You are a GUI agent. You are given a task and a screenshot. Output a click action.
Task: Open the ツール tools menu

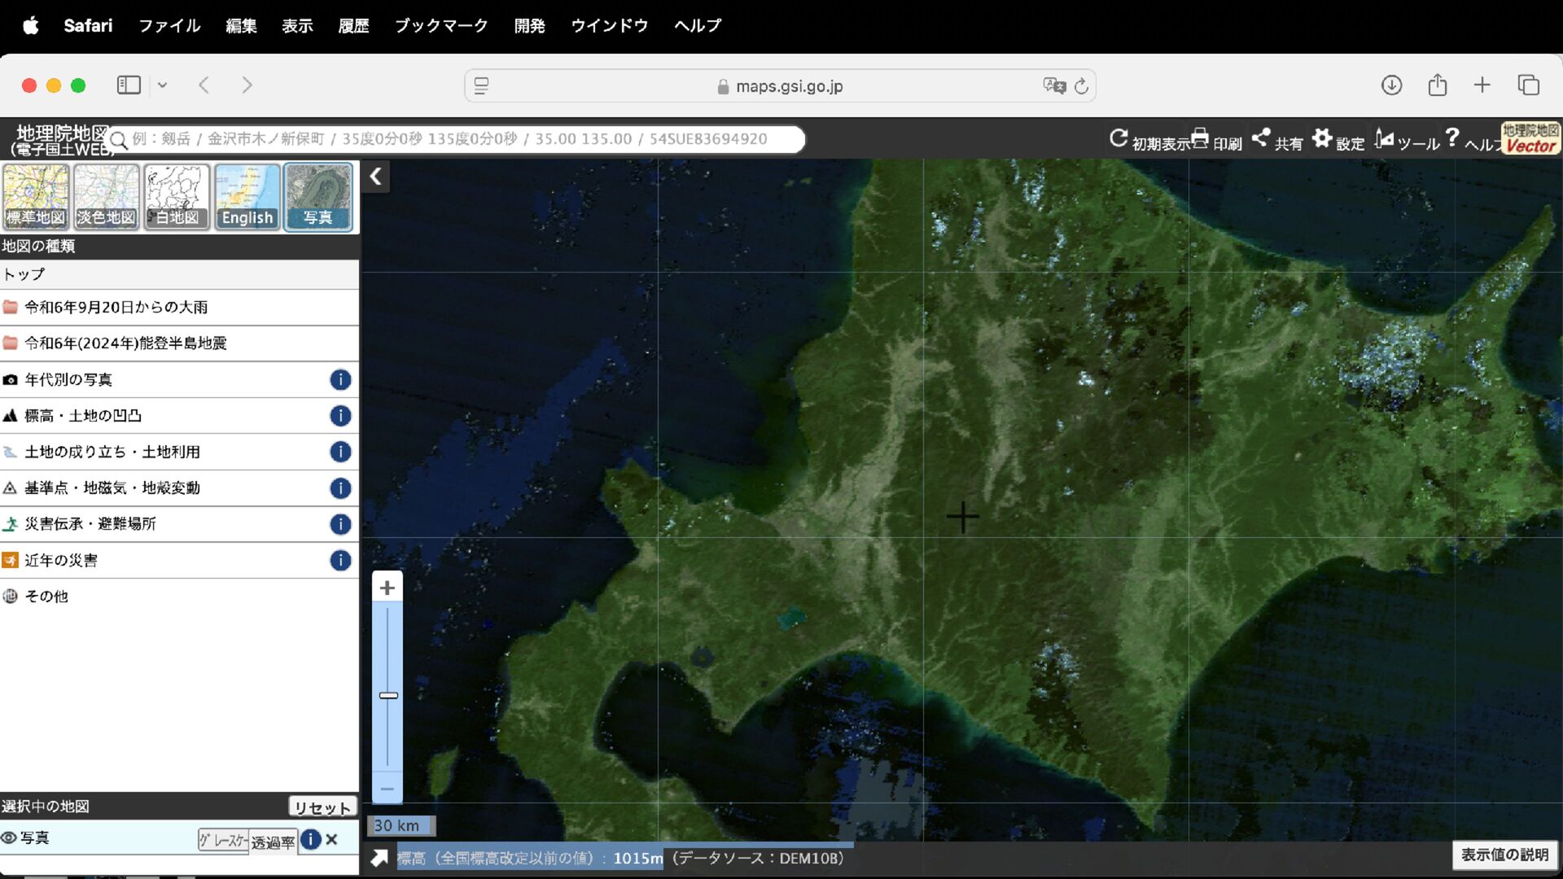point(1385,138)
